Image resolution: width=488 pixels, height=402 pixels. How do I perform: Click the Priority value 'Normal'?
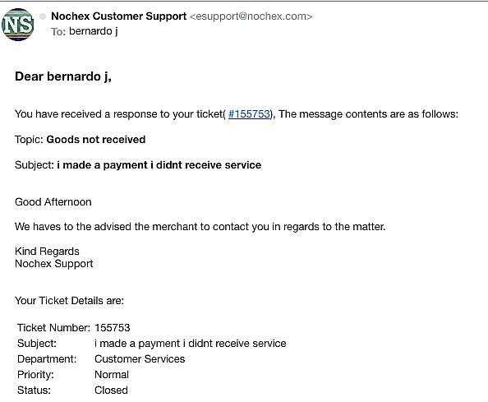(112, 374)
